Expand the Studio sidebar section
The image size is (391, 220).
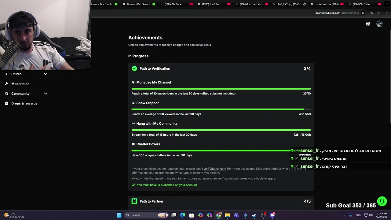(x=46, y=74)
